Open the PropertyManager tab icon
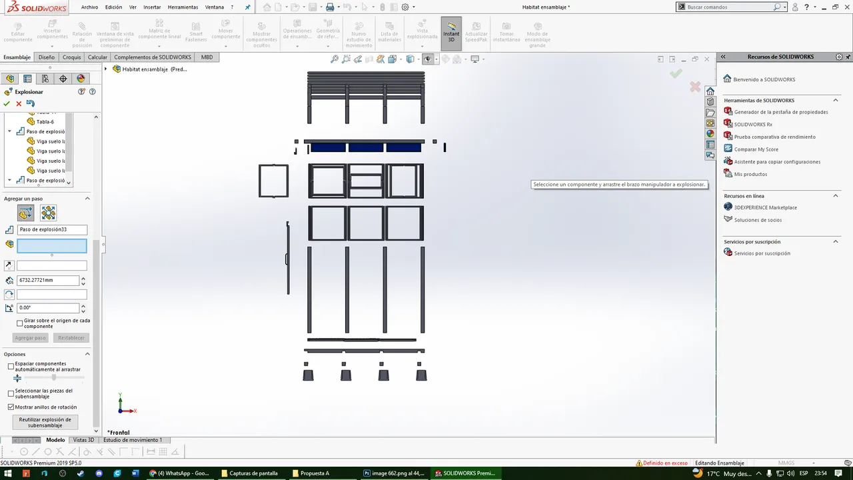This screenshot has height=480, width=853. pyautogui.click(x=27, y=79)
